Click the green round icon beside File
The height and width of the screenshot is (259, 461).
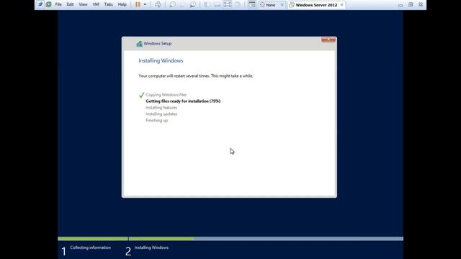(48, 4)
